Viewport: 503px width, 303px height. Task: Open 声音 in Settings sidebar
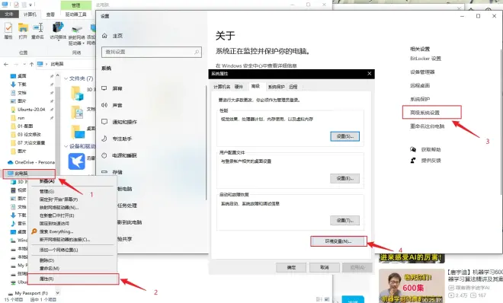click(x=117, y=105)
